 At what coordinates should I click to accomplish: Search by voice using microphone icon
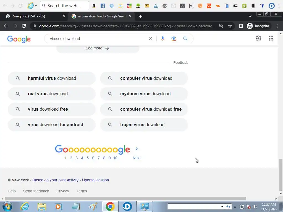coord(163,39)
